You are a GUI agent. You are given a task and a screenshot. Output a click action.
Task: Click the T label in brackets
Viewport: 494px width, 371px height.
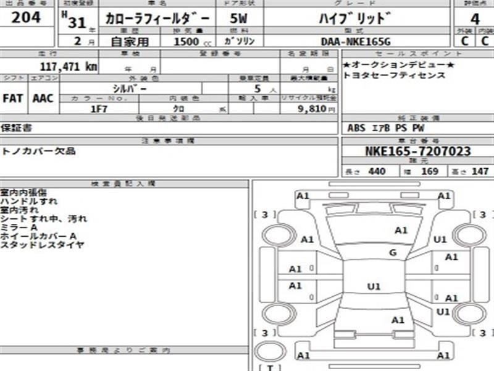(270, 367)
